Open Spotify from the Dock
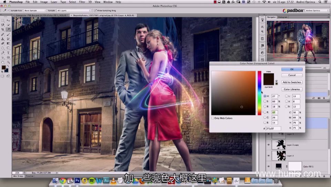 [92, 180]
